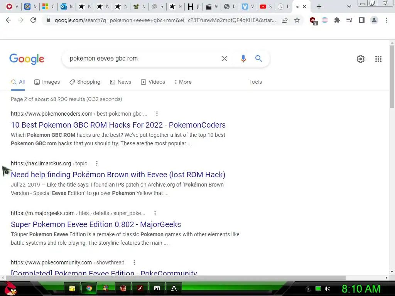This screenshot has height=296, width=395.
Task: Open the Pokemon Eevee Edition PokeCommunity link
Action: click(x=104, y=272)
